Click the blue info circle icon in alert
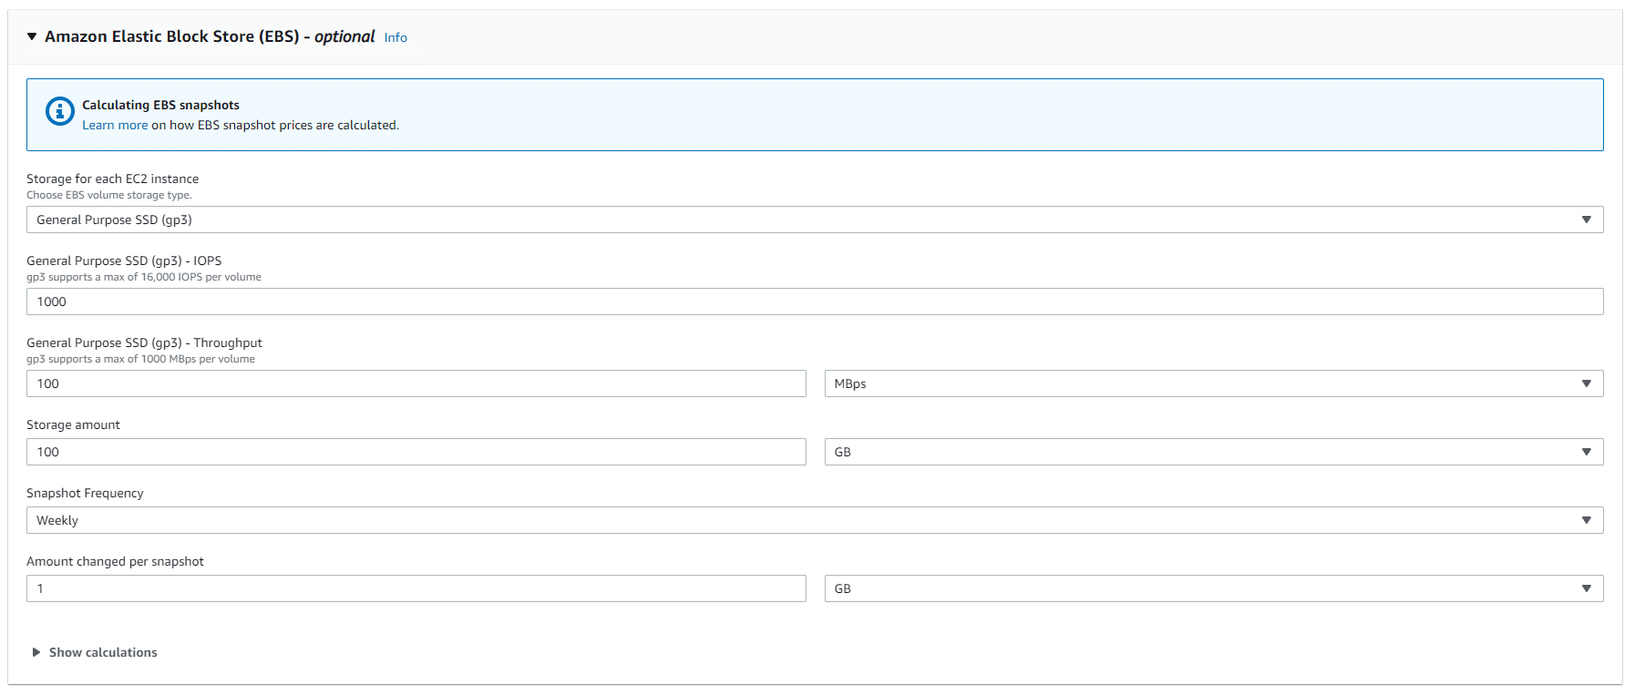The height and width of the screenshot is (695, 1634). [60, 111]
